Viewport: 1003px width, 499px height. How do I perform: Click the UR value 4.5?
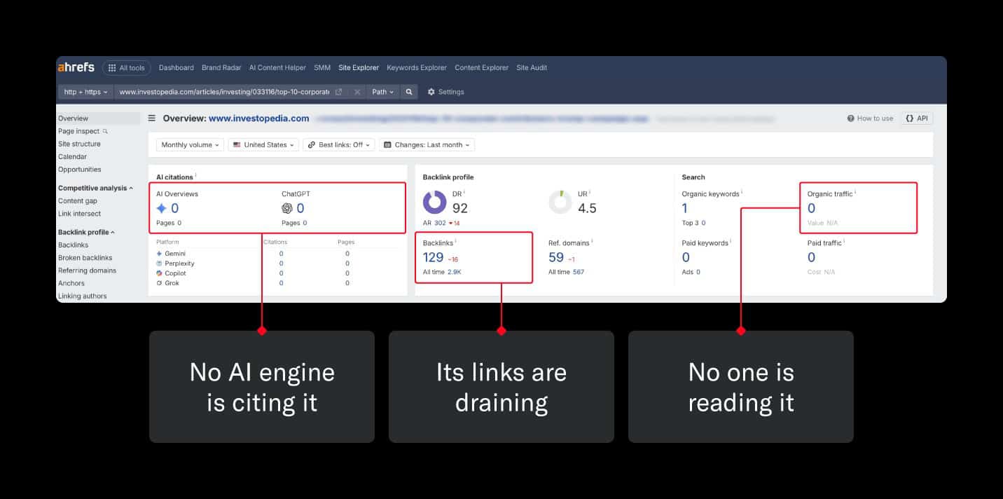click(x=587, y=208)
